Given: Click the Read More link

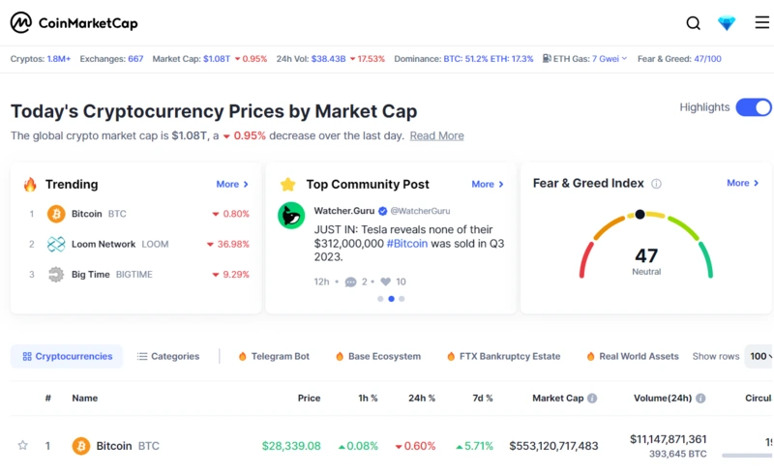Looking at the screenshot, I should tap(436, 135).
